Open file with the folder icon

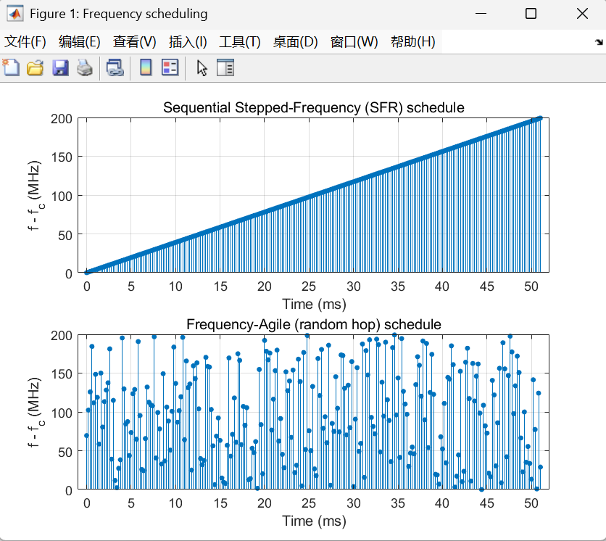pyautogui.click(x=36, y=67)
